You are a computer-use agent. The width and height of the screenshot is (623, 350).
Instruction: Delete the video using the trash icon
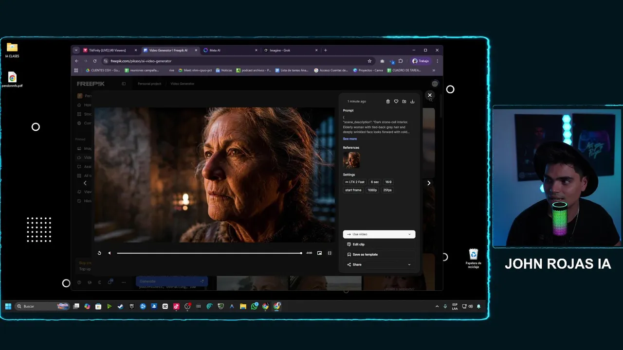[x=388, y=102]
